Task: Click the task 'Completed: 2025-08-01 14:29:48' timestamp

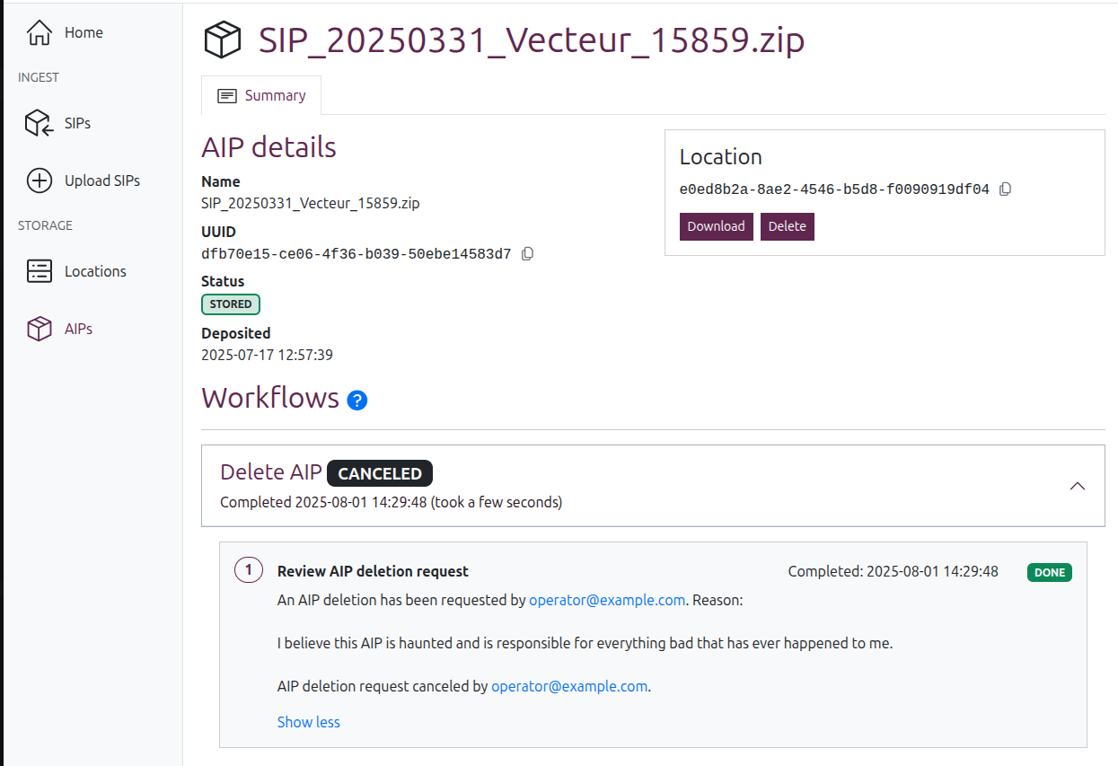Action: pyautogui.click(x=894, y=571)
